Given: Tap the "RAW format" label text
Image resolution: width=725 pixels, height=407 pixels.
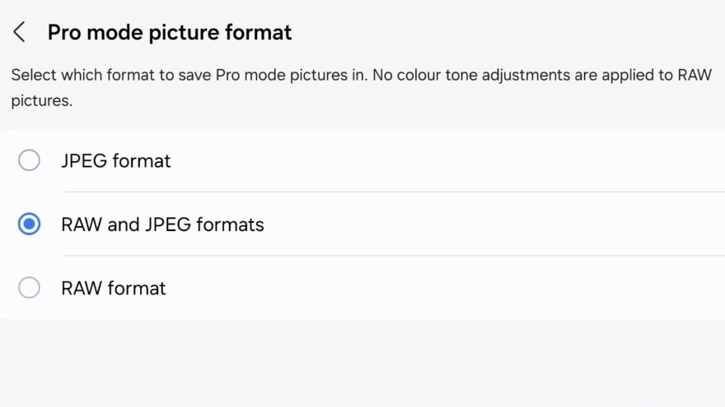Looking at the screenshot, I should click(114, 288).
